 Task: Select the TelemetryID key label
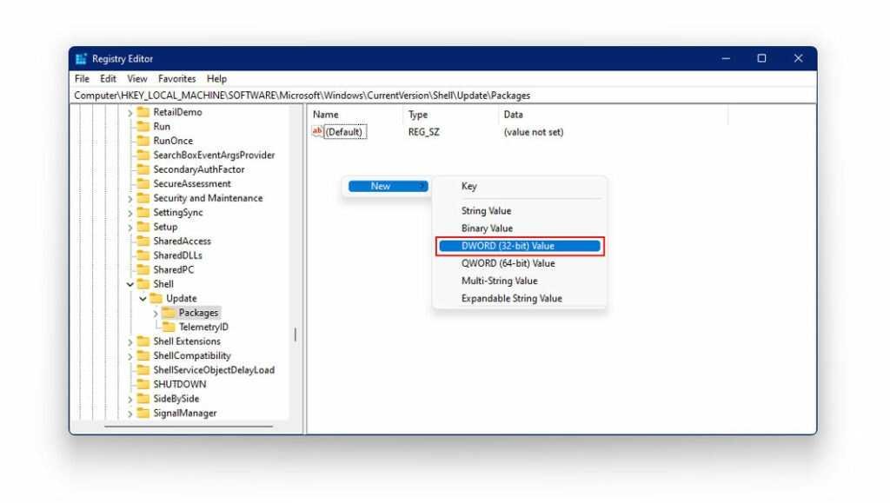tap(203, 328)
